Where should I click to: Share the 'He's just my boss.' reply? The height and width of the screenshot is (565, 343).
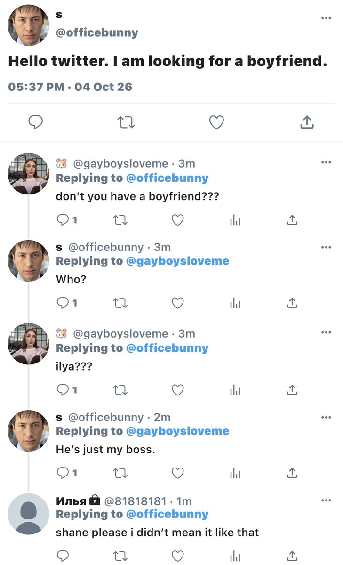[x=292, y=473]
